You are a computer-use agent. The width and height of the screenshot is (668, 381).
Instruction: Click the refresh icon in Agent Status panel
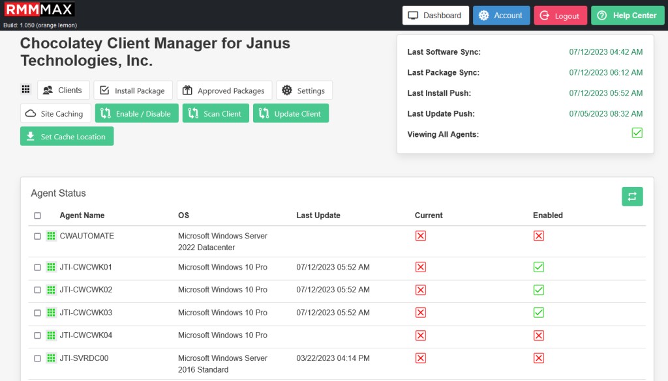(x=631, y=196)
